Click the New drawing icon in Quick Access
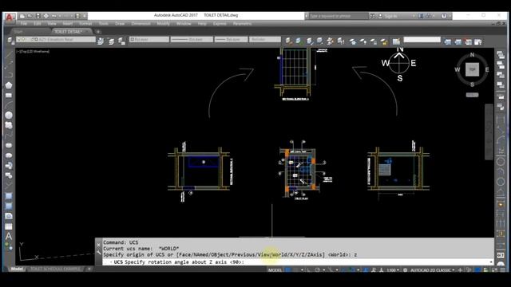This screenshot has height=287, width=511. 22,16
